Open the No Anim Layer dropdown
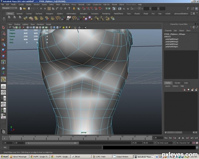The width and height of the screenshot is (199, 159). (165, 143)
